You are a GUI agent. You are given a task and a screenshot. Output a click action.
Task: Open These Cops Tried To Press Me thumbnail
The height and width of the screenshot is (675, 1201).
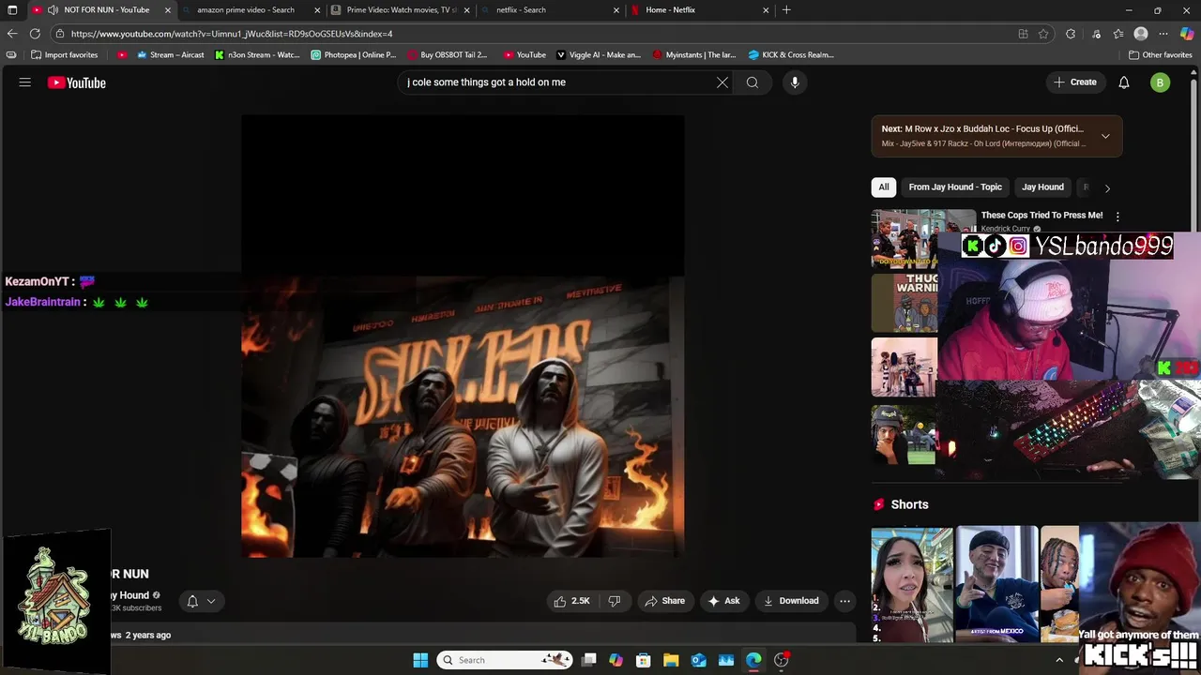[x=923, y=238]
